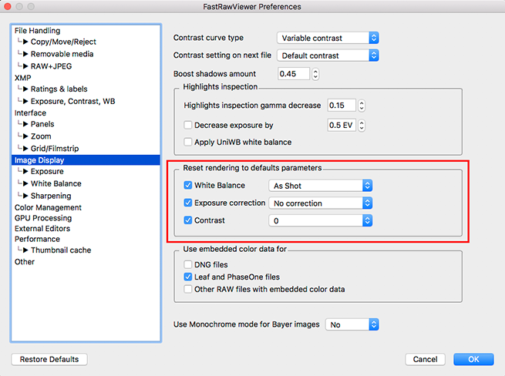The image size is (505, 376).
Task: Uncheck the Exposure correction checkbox
Action: pos(188,203)
